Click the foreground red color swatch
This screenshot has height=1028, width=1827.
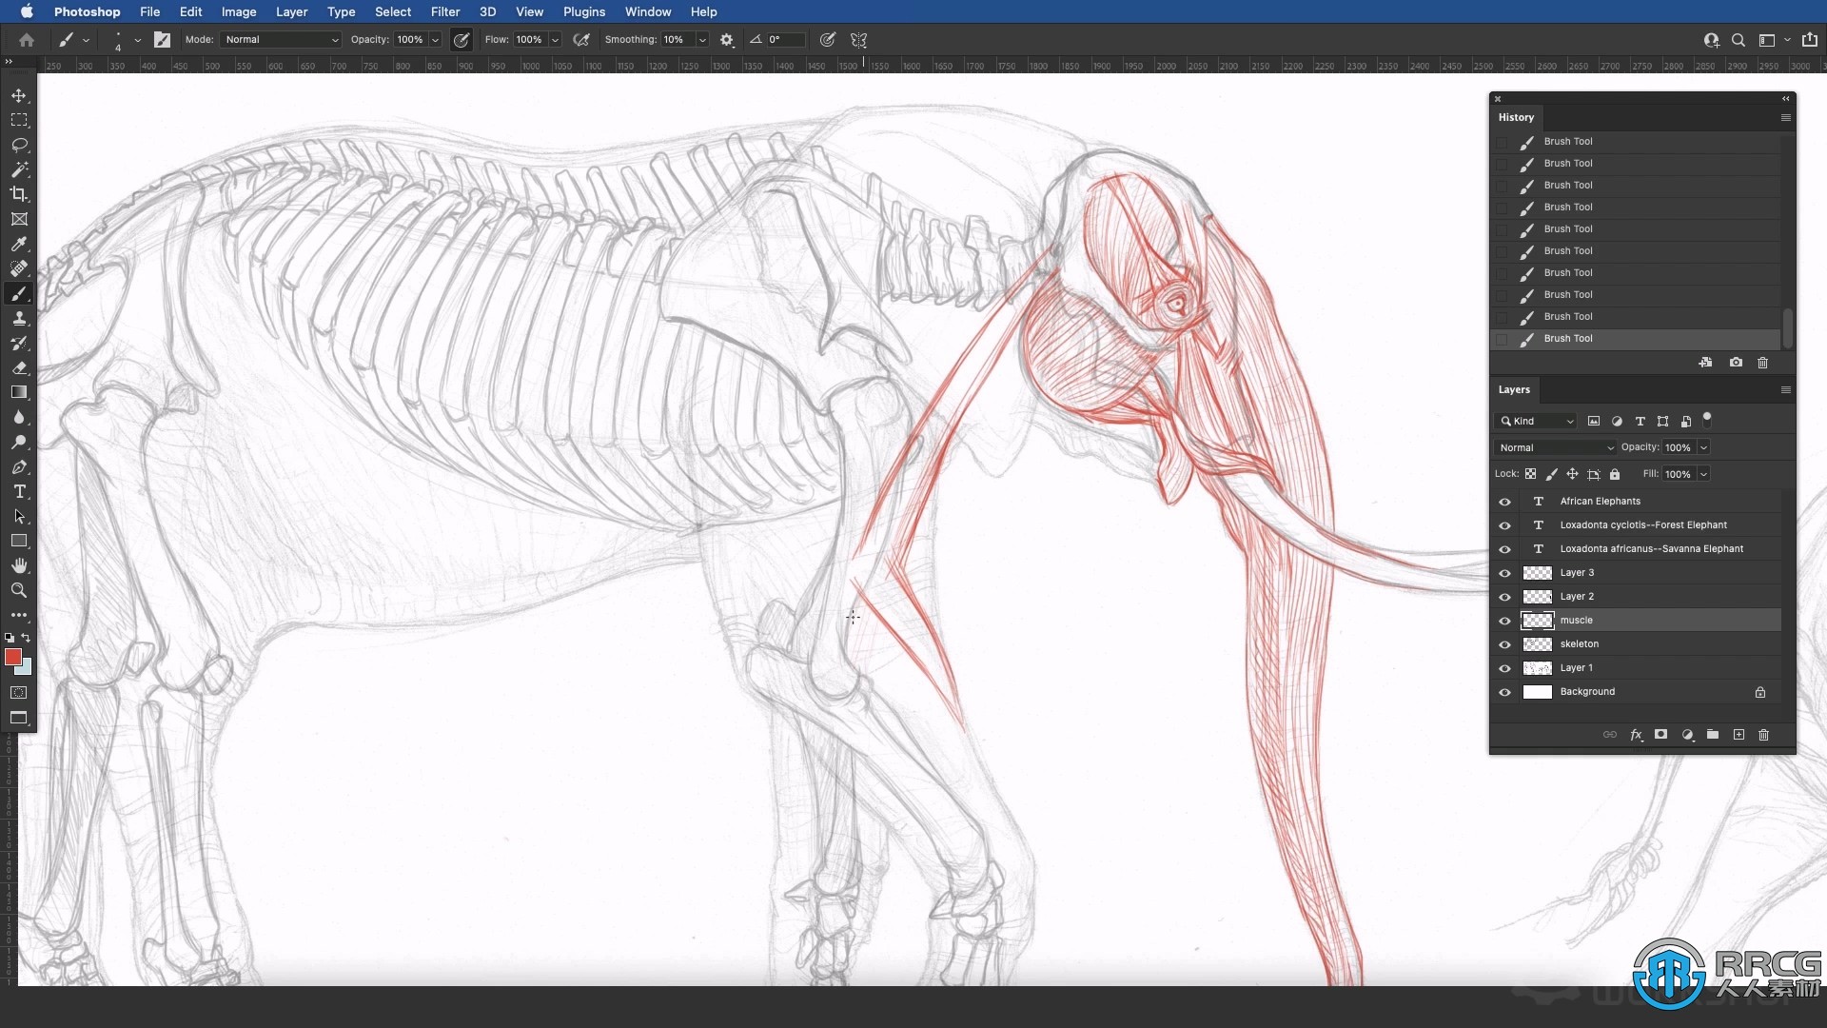point(13,657)
